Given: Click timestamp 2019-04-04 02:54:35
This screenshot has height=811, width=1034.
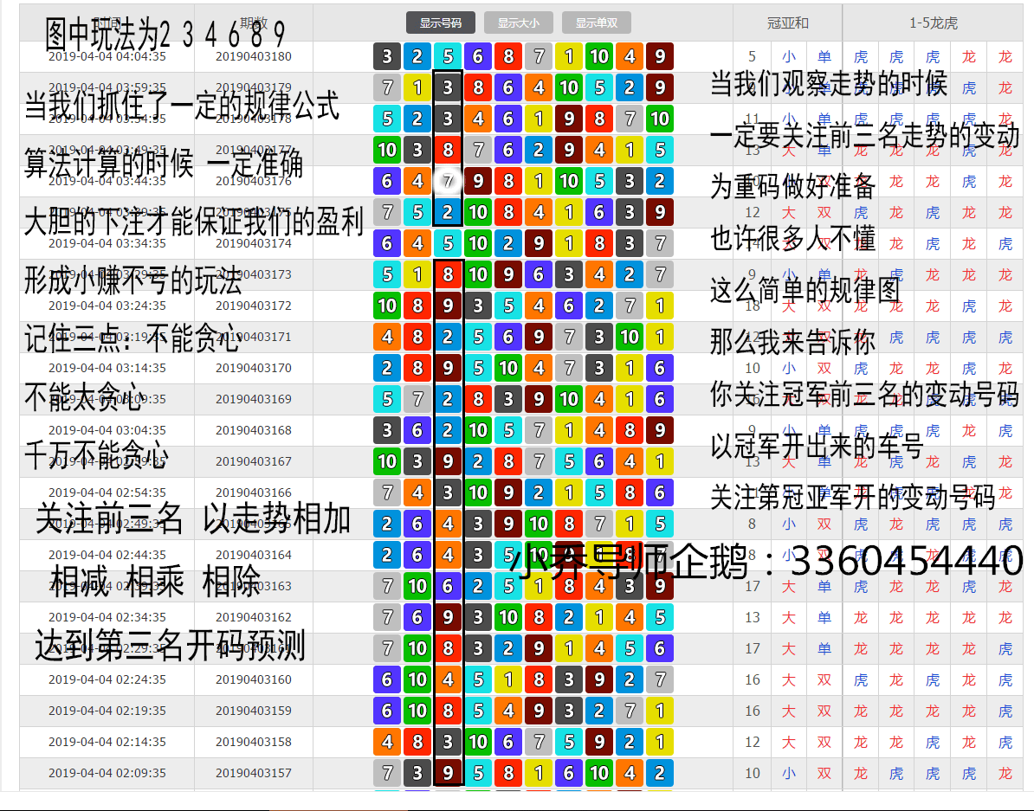Looking at the screenshot, I should tap(107, 492).
